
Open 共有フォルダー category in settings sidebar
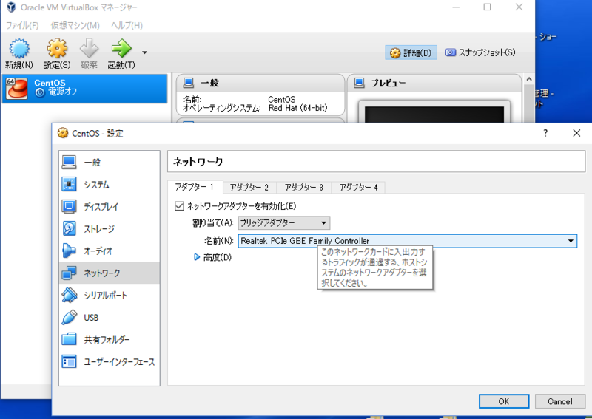tap(109, 339)
